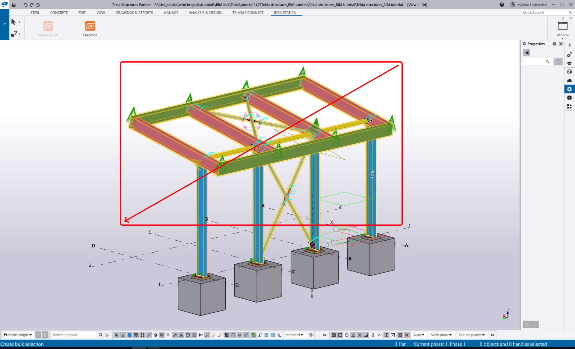
Task: Switch to the ANALYSIS & DESIGN ribbon tab
Action: pyautogui.click(x=205, y=13)
